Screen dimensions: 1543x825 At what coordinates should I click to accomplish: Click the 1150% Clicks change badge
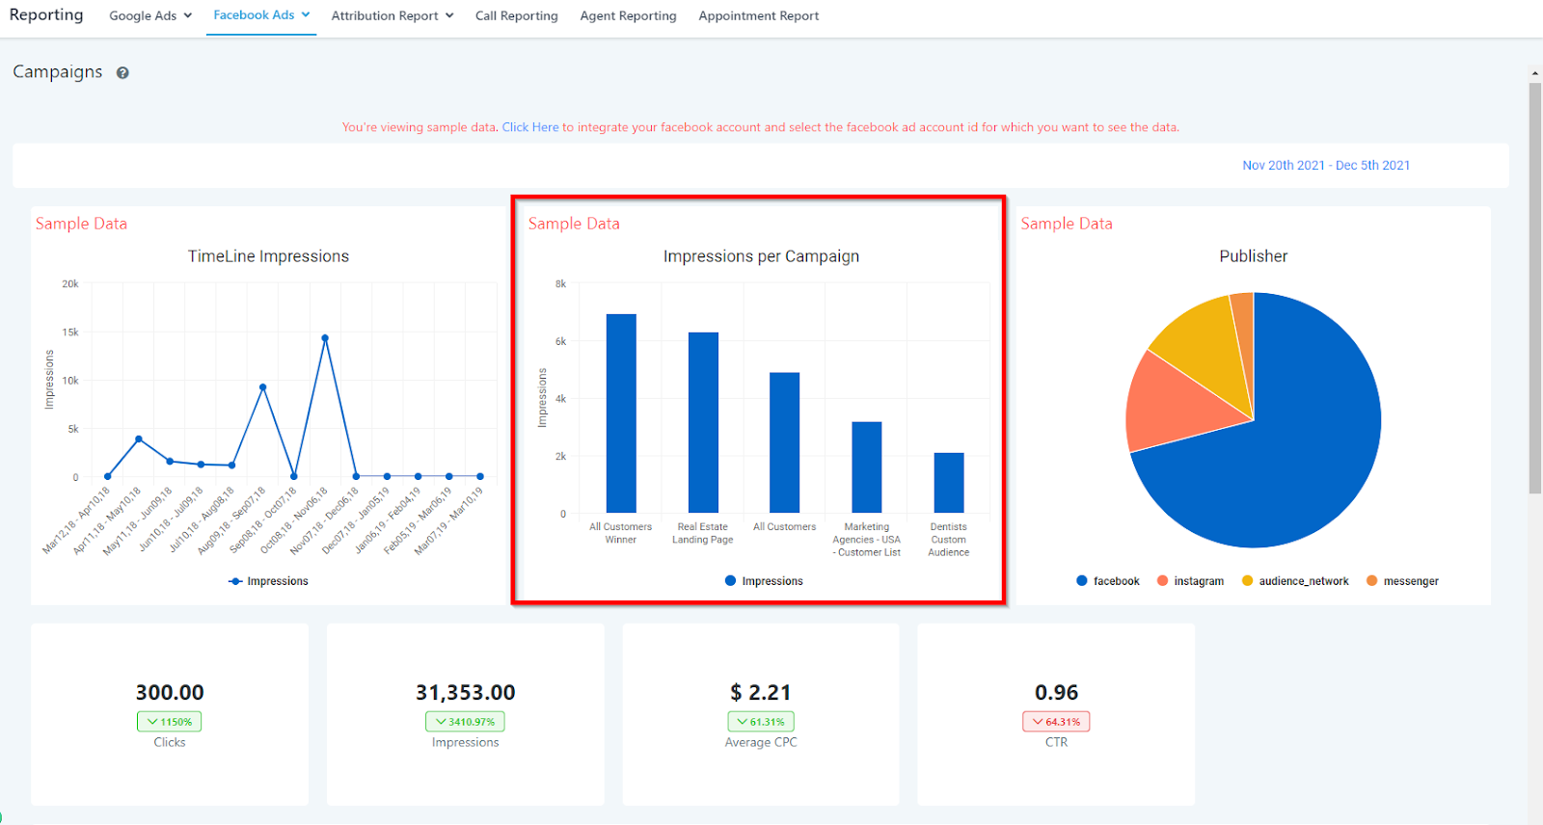169,721
